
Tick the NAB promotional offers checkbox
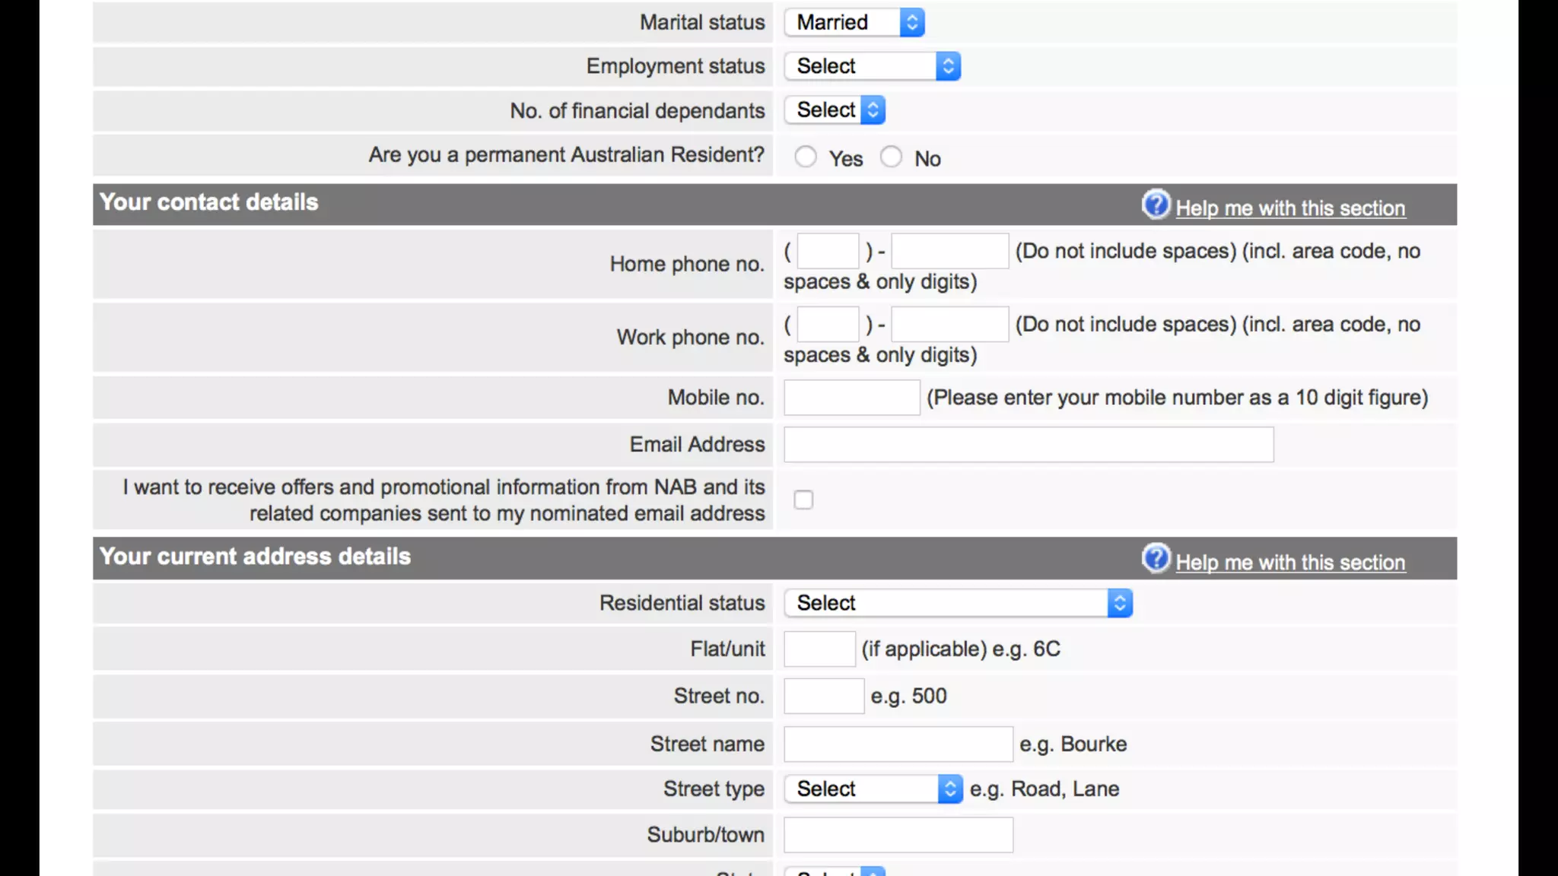pos(803,500)
